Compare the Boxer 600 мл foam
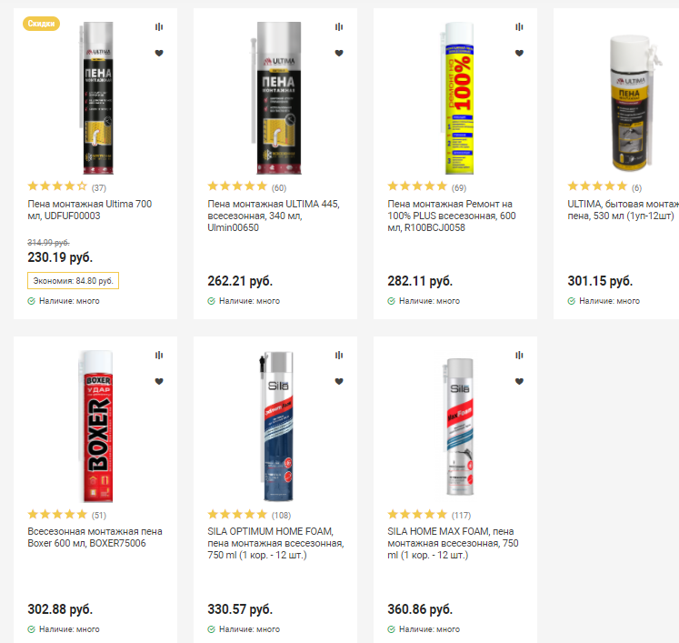The height and width of the screenshot is (643, 679). click(159, 356)
